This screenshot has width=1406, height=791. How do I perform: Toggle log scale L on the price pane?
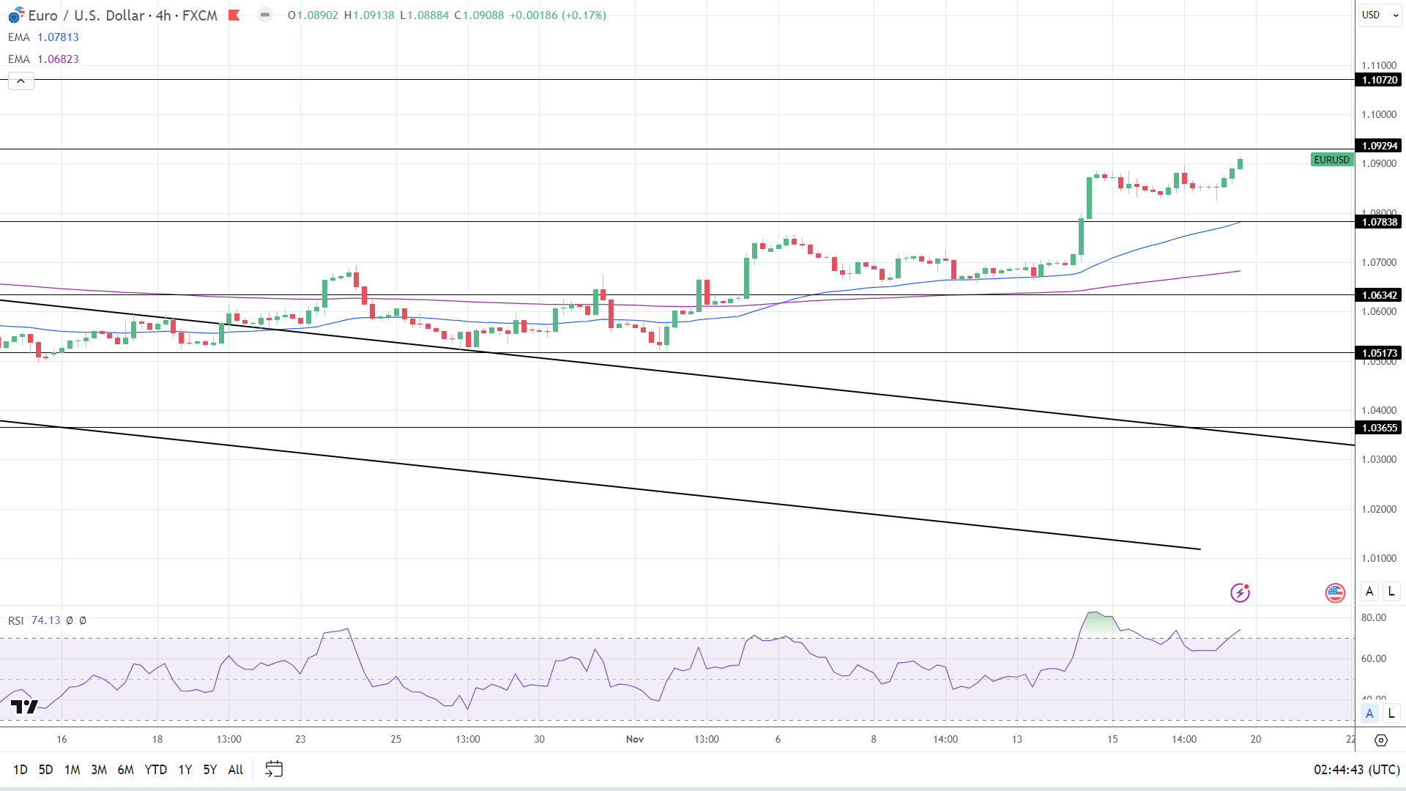pyautogui.click(x=1391, y=591)
